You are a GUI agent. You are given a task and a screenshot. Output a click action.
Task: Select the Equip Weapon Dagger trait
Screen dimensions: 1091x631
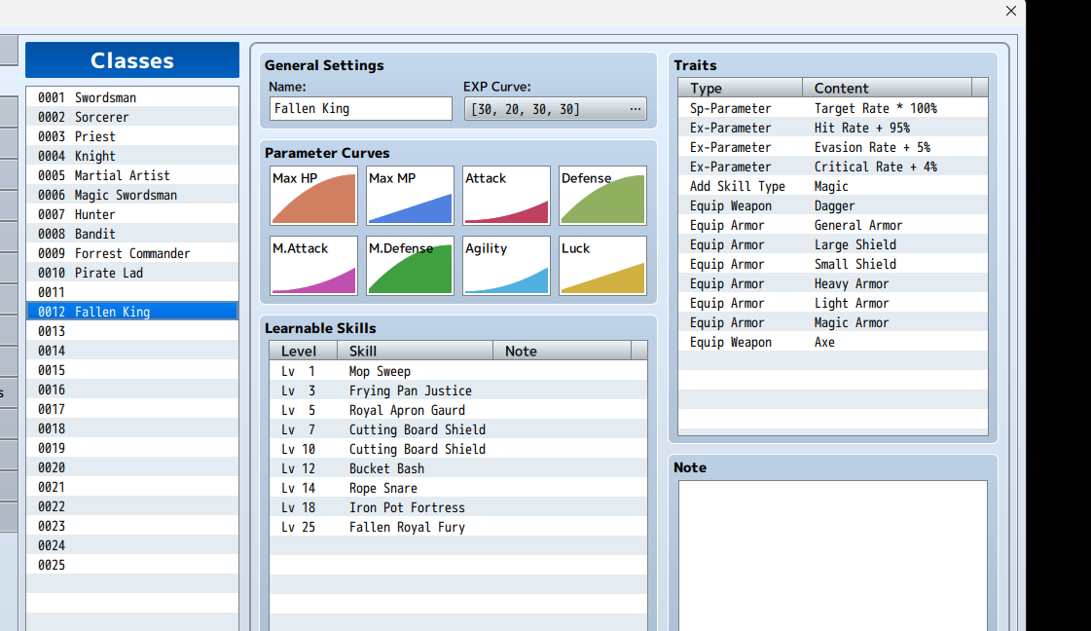coord(833,206)
